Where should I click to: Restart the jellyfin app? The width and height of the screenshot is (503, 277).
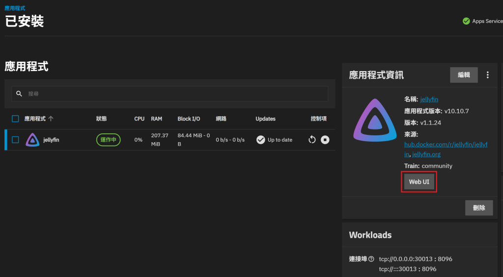[x=312, y=140]
